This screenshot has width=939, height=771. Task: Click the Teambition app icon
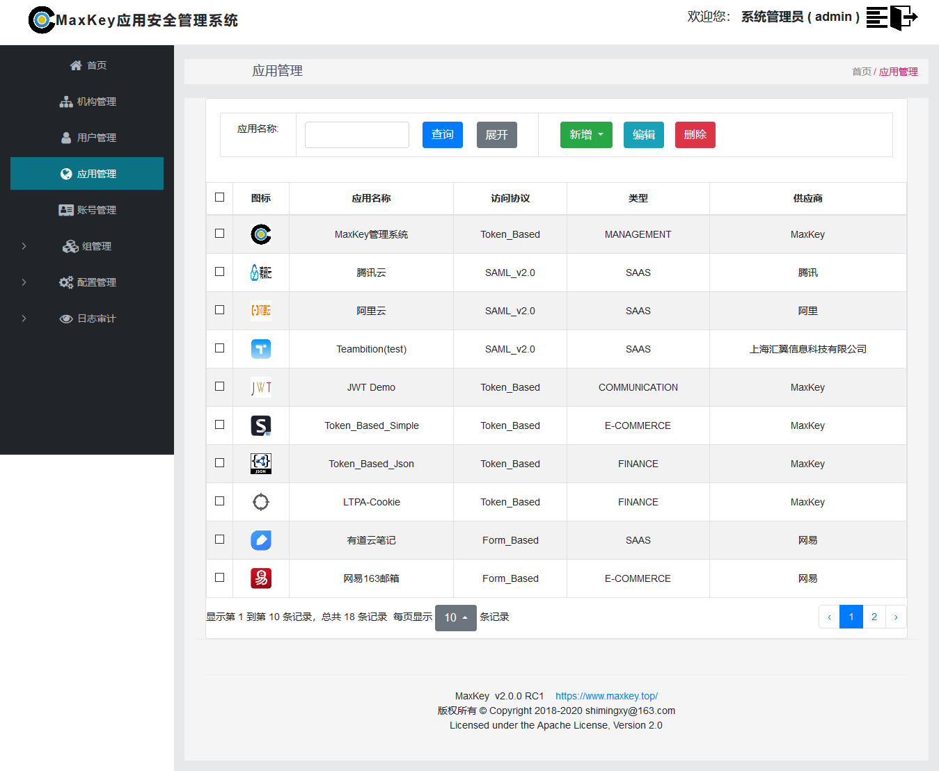[261, 349]
